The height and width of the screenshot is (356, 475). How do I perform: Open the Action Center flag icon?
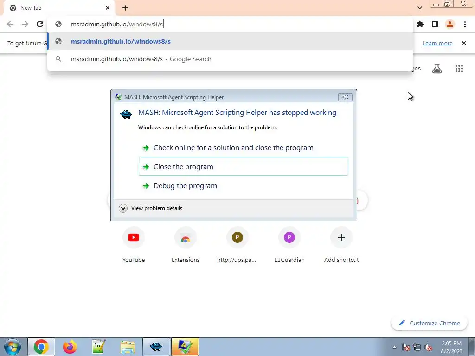point(406,347)
